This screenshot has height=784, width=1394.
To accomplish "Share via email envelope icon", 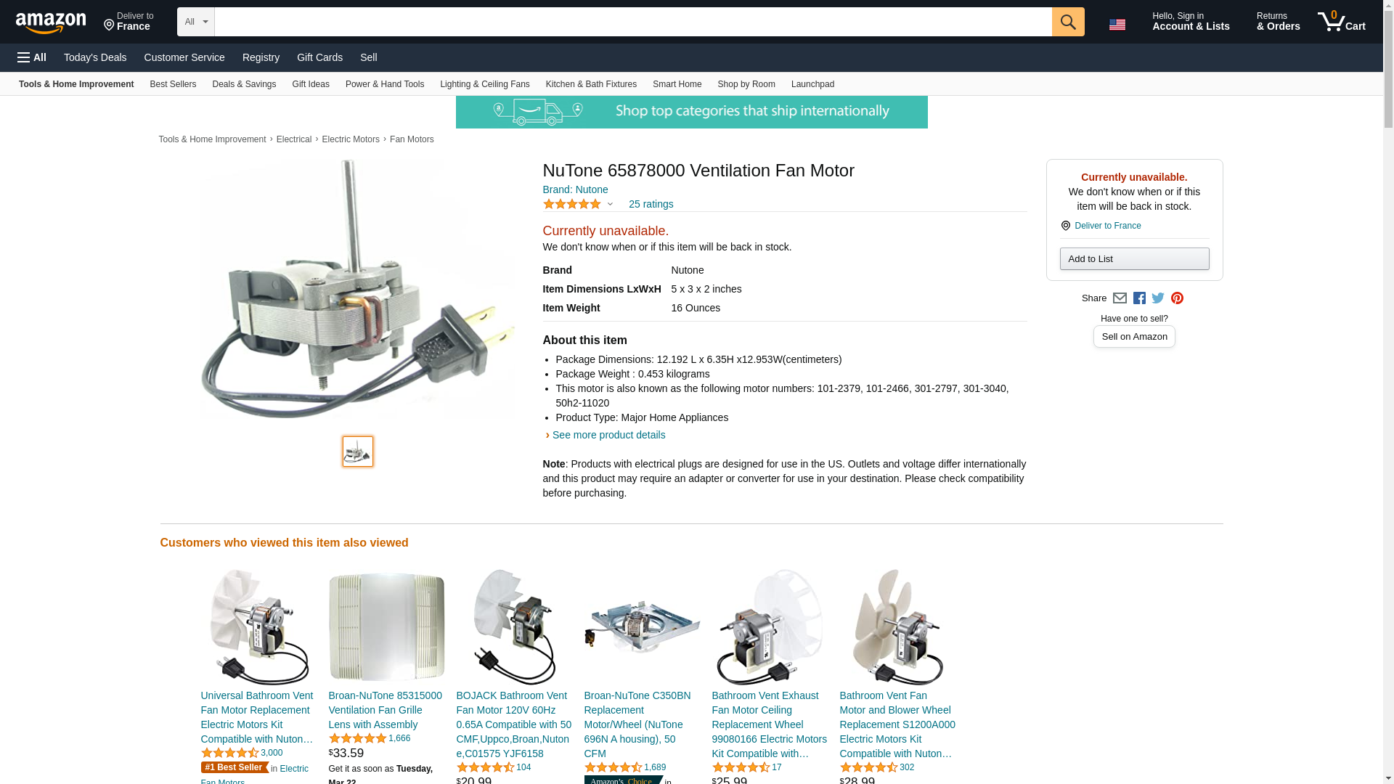I will pos(1120,298).
